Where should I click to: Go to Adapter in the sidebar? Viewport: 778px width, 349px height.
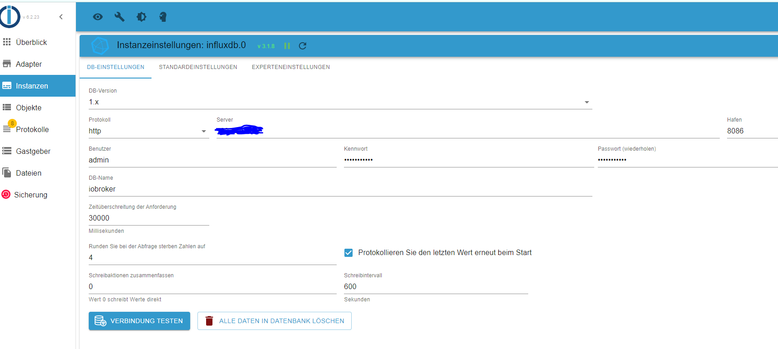pos(38,64)
